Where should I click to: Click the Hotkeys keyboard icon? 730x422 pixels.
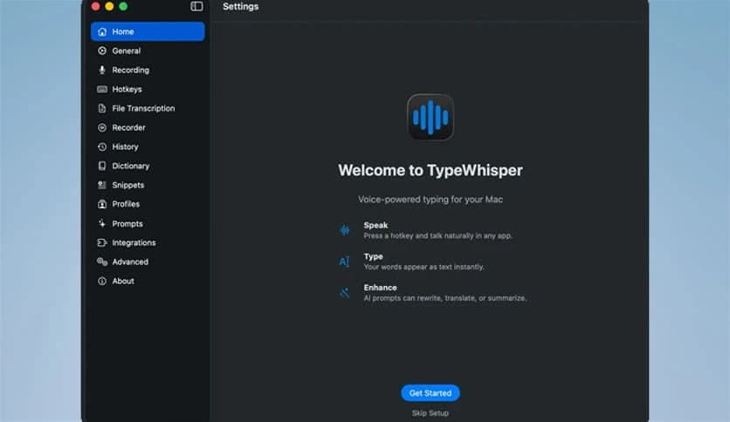102,89
